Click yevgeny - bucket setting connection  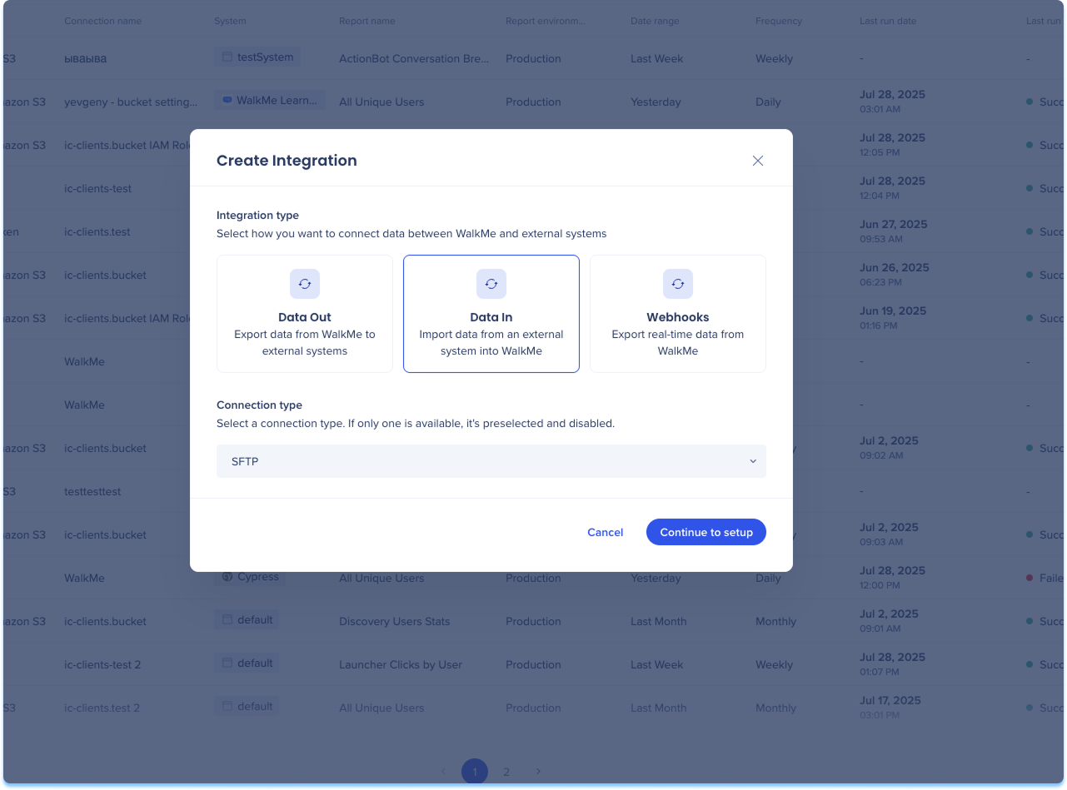(132, 102)
